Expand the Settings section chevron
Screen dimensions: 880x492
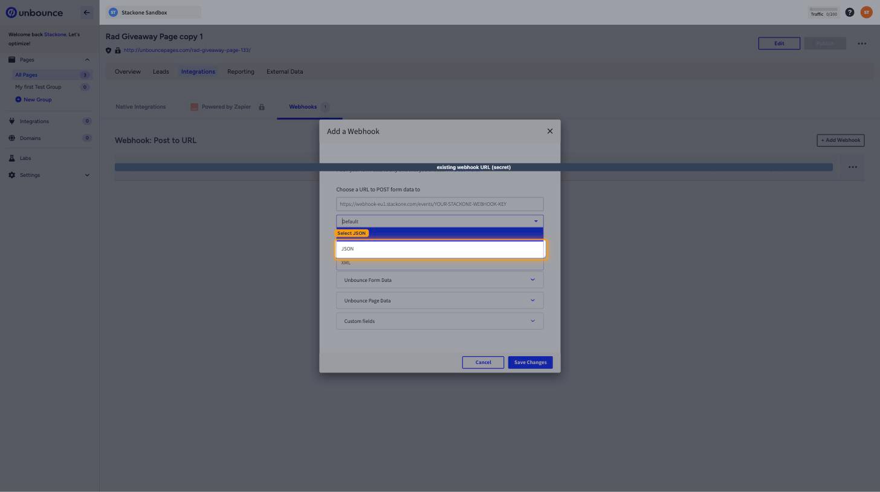(87, 175)
